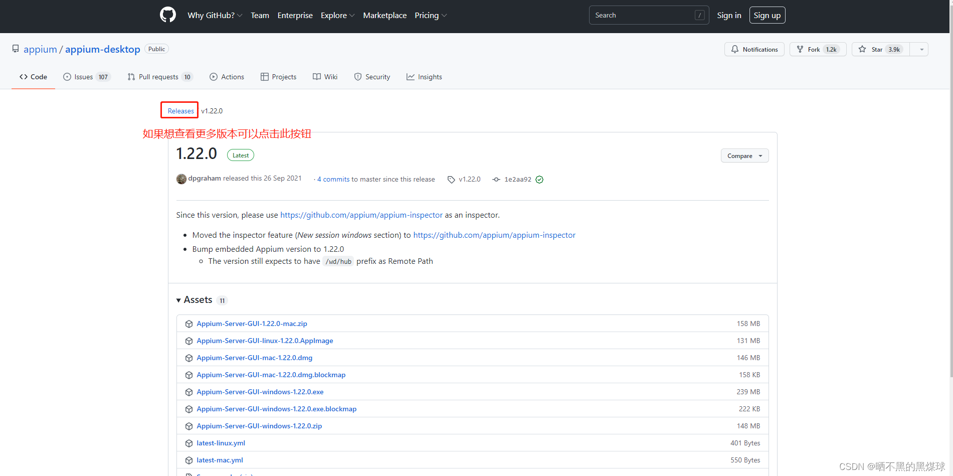Click the 4 commits link
953x476 pixels.
point(333,179)
